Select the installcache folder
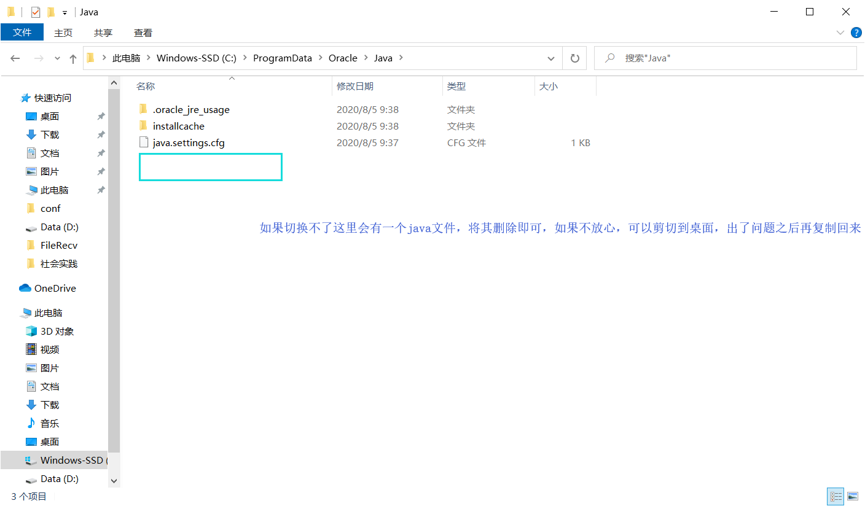Screen dimensions: 865x506 tap(178, 126)
